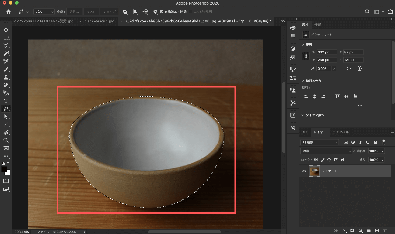
Task: Toggle width-height link constraint
Action: tap(306, 56)
